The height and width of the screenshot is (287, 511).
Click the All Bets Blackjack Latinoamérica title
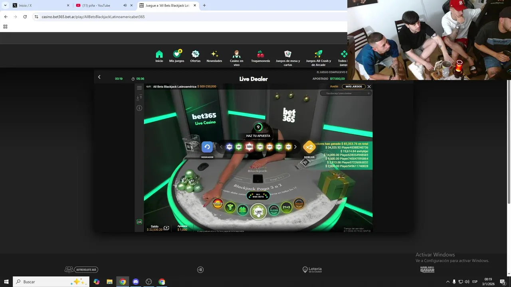(174, 86)
